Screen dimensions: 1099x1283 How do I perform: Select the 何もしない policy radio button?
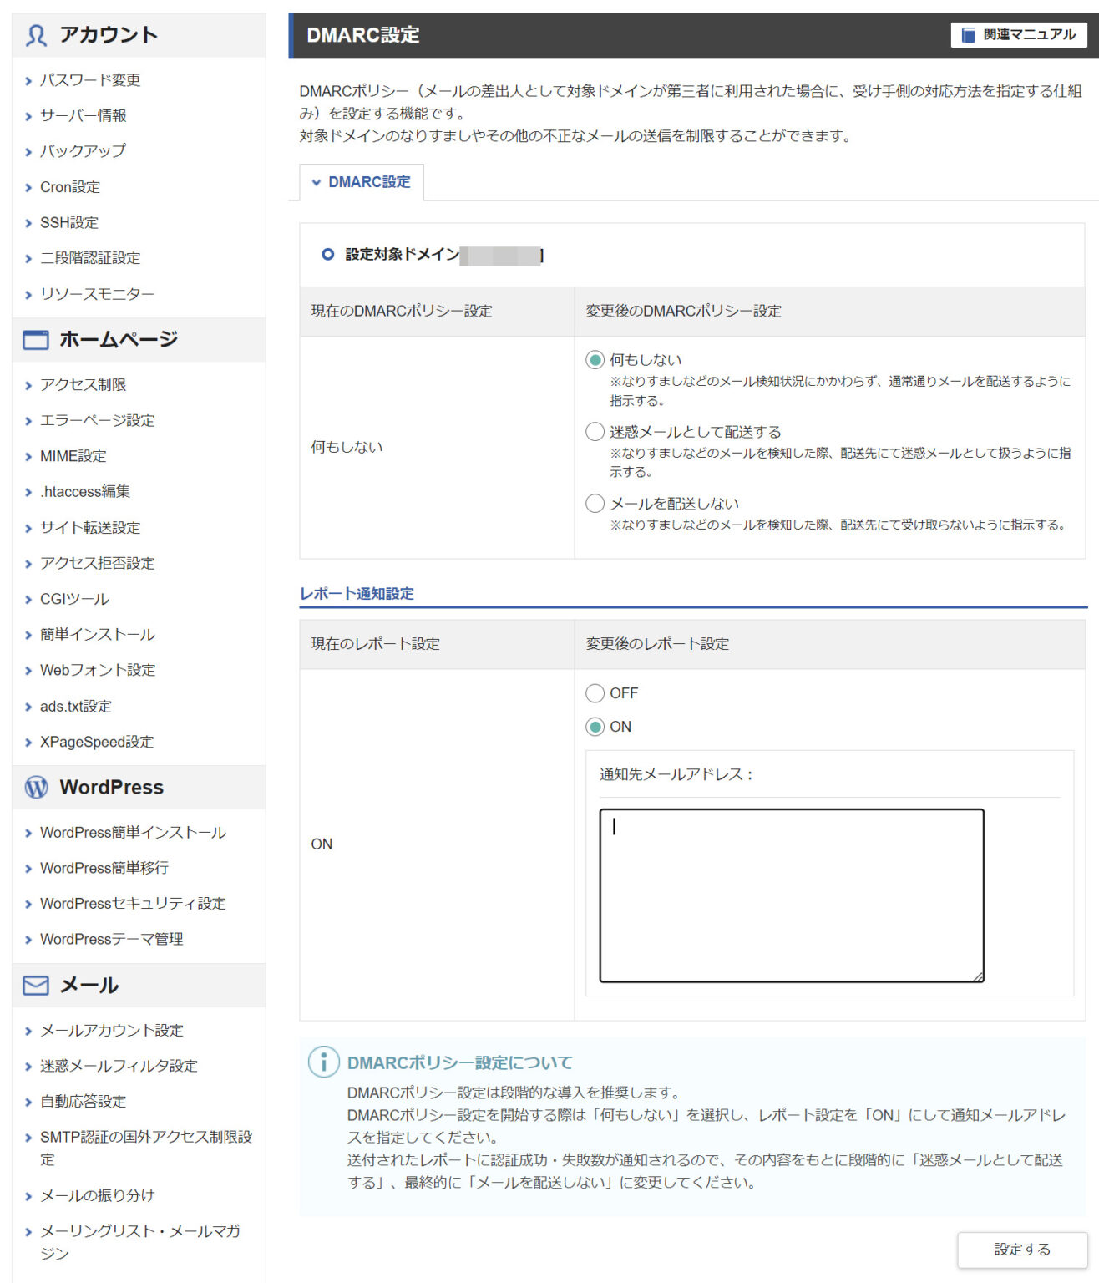595,359
